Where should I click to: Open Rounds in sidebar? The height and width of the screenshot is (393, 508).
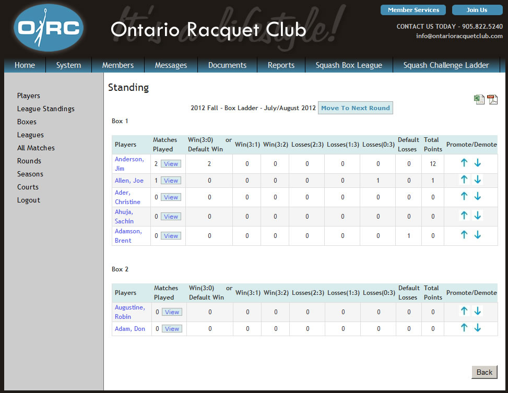click(x=29, y=161)
